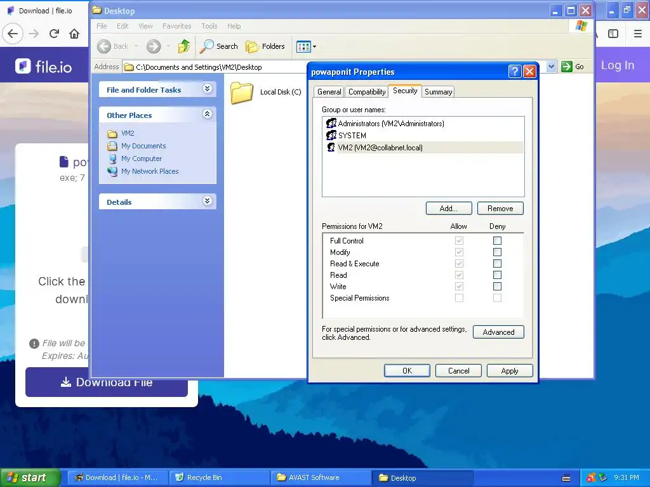Go up one folder level icon
This screenshot has height=487, width=650.
pos(184,46)
